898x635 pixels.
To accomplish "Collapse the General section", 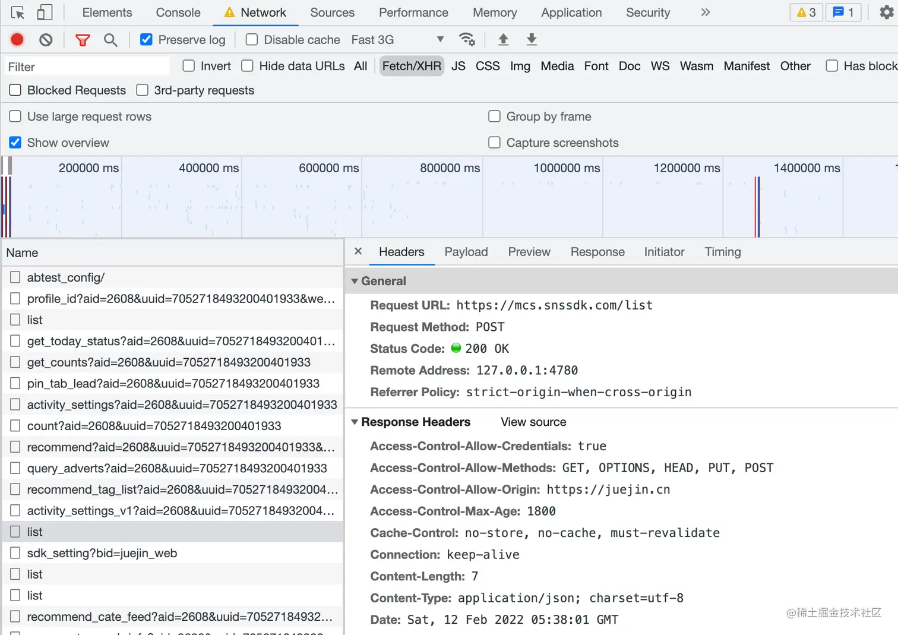I will 355,281.
